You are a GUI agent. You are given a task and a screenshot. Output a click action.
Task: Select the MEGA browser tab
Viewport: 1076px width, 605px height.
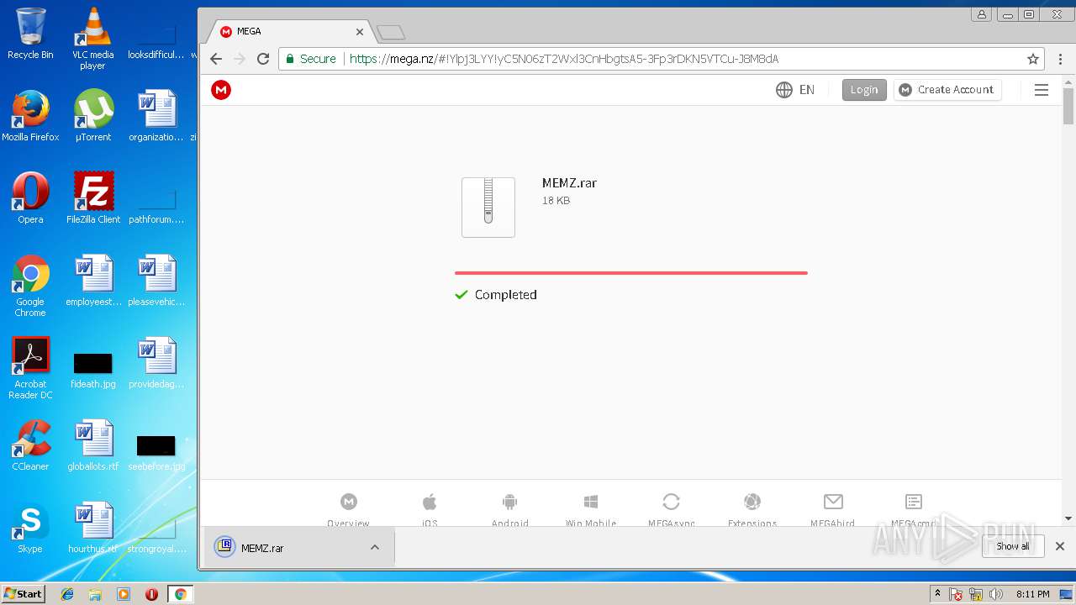[x=290, y=32]
